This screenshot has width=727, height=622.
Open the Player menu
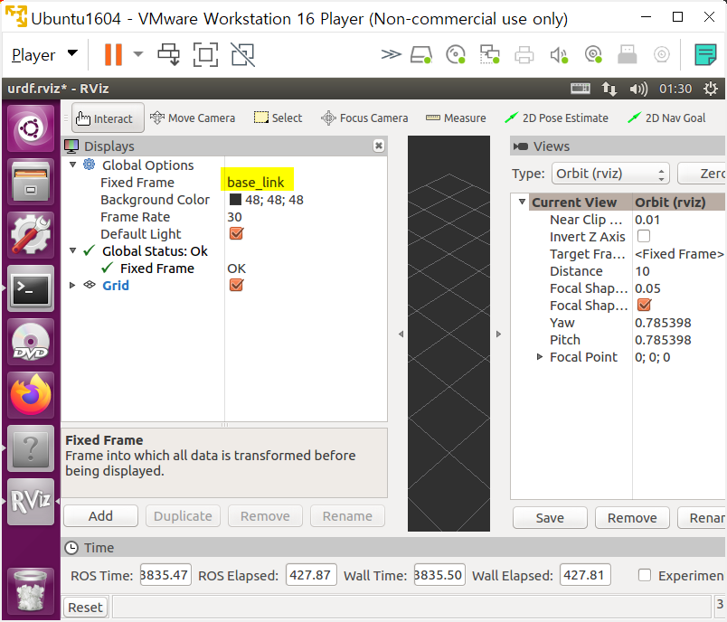coord(44,54)
